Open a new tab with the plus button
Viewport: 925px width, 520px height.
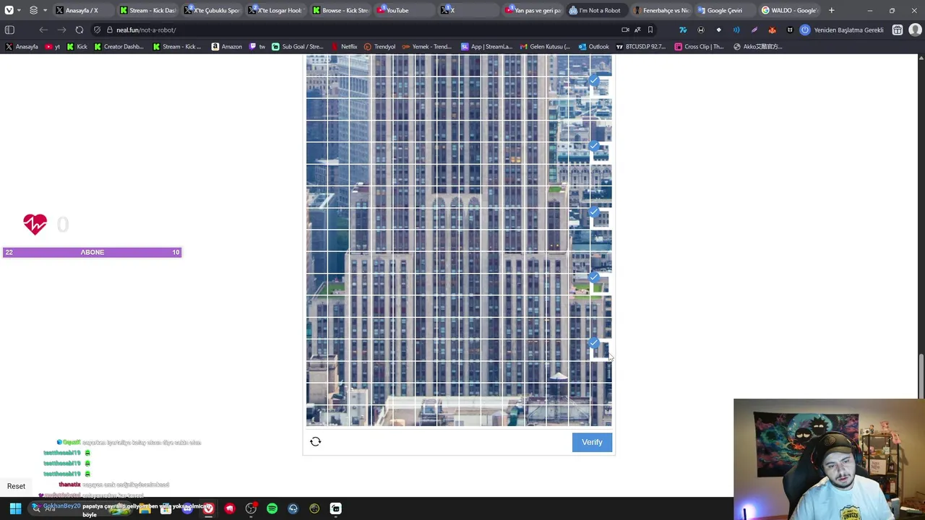point(831,10)
